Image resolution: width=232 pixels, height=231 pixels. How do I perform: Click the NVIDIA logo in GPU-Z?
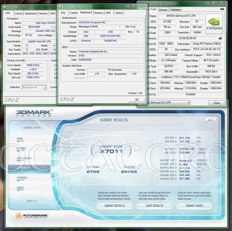(x=214, y=24)
